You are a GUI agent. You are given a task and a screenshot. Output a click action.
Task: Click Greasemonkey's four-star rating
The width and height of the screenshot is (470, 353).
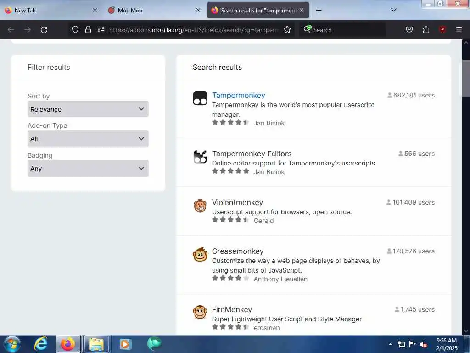point(230,278)
